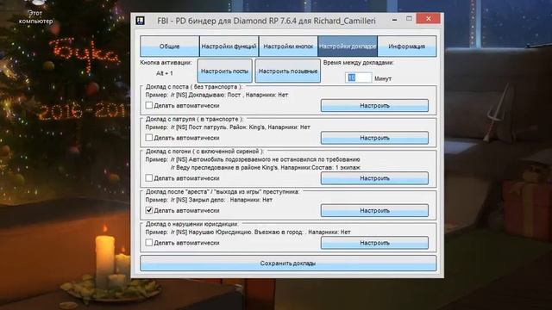This screenshot has height=310, width=552.
Task: Open the Общие tab
Action: (x=170, y=46)
